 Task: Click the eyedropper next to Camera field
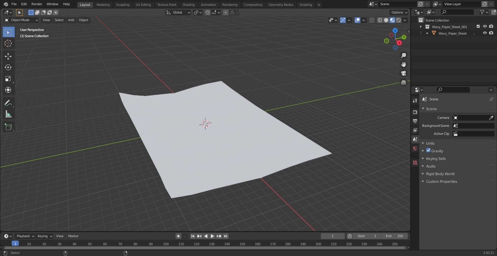pos(491,118)
